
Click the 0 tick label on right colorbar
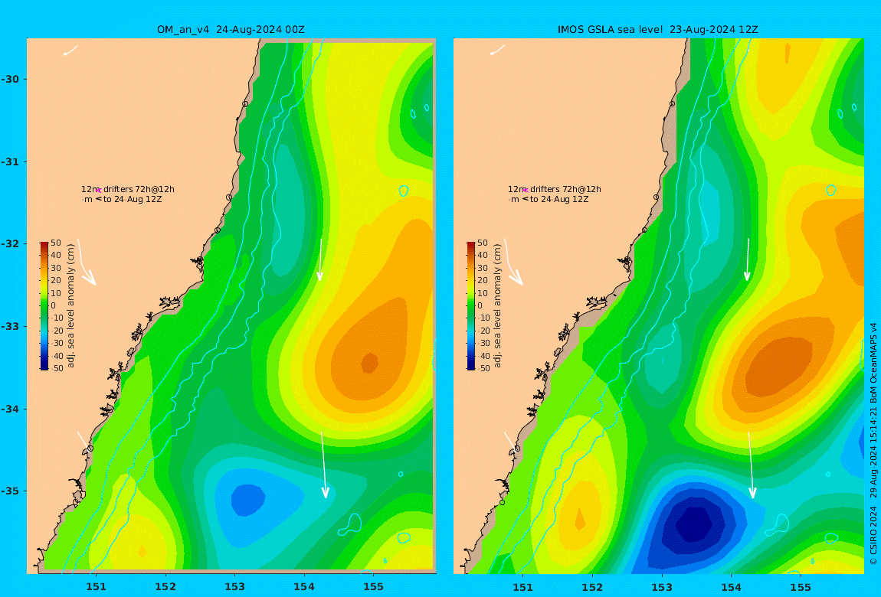coord(480,306)
